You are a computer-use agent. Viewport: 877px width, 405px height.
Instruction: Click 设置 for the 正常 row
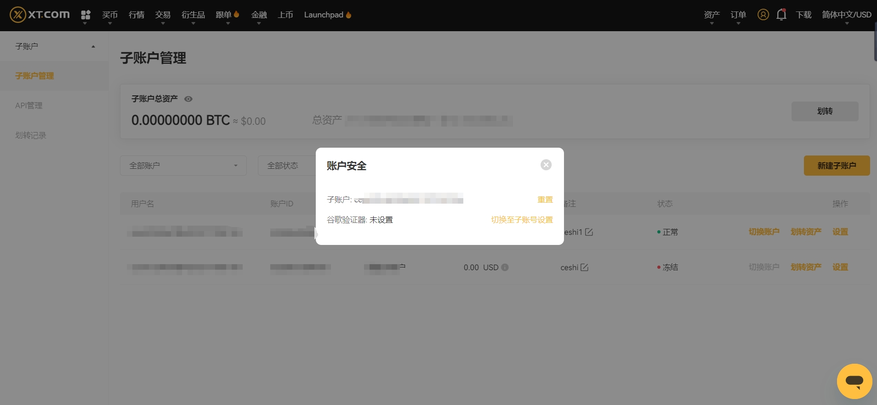pyautogui.click(x=840, y=232)
